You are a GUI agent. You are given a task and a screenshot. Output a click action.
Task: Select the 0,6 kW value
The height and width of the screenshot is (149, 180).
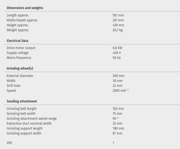117,48
